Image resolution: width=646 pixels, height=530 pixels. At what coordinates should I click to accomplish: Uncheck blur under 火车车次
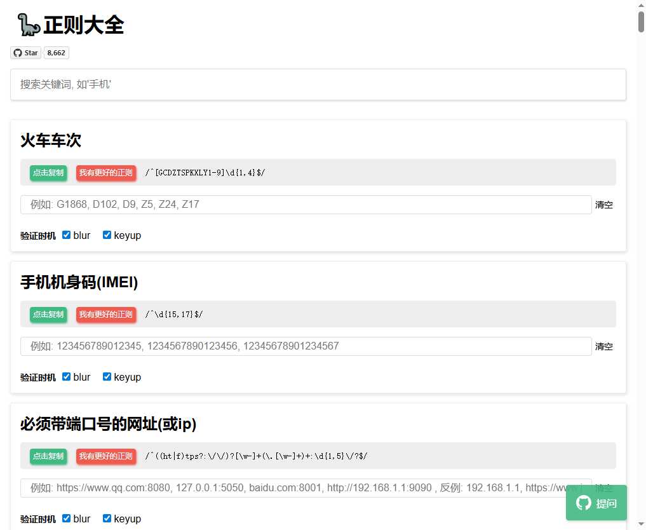tap(67, 235)
